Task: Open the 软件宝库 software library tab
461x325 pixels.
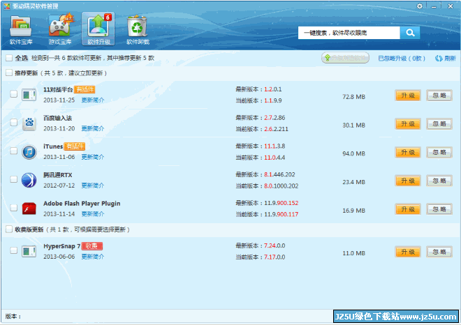Action: pos(20,30)
